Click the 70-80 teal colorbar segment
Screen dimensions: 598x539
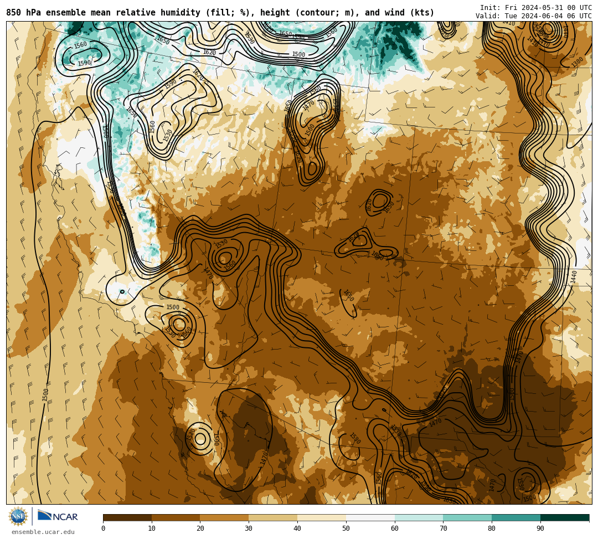pos(467,517)
